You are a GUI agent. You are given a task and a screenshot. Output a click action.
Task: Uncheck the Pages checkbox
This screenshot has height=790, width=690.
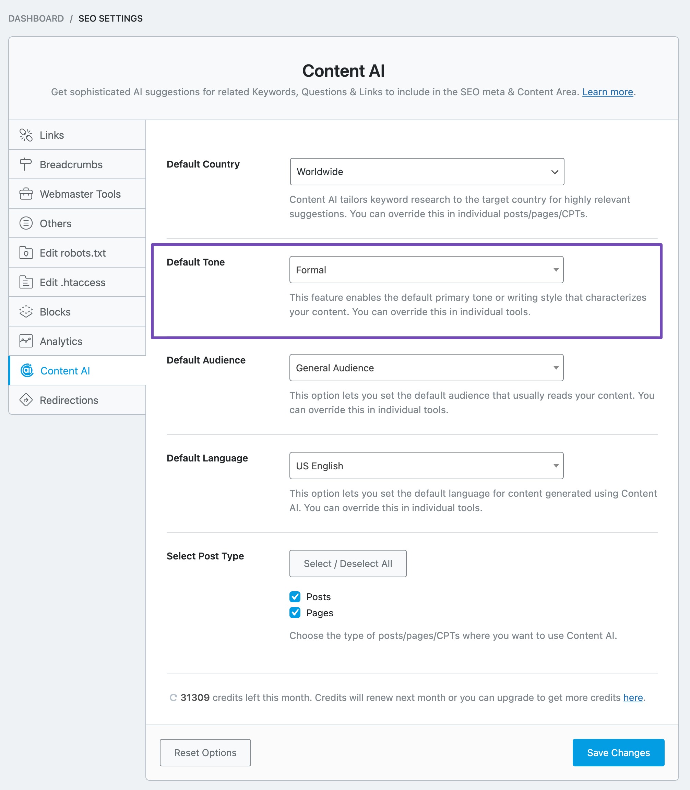click(295, 613)
